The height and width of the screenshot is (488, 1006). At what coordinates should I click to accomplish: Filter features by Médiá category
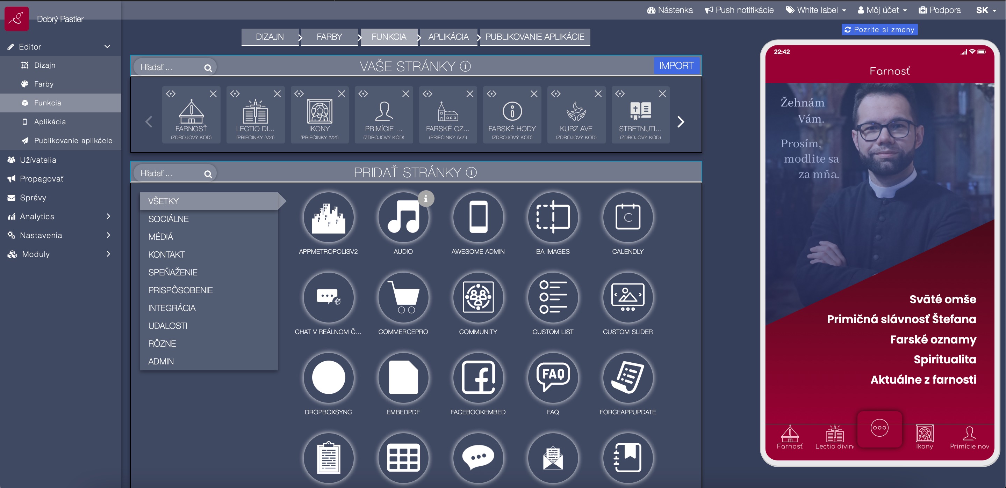(x=160, y=237)
